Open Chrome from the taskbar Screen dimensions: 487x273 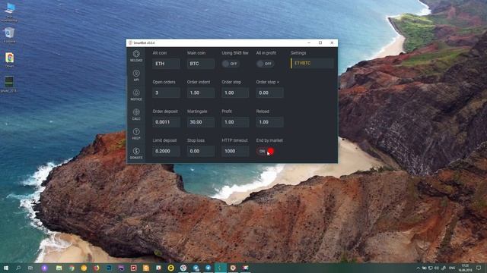[x=72, y=268]
